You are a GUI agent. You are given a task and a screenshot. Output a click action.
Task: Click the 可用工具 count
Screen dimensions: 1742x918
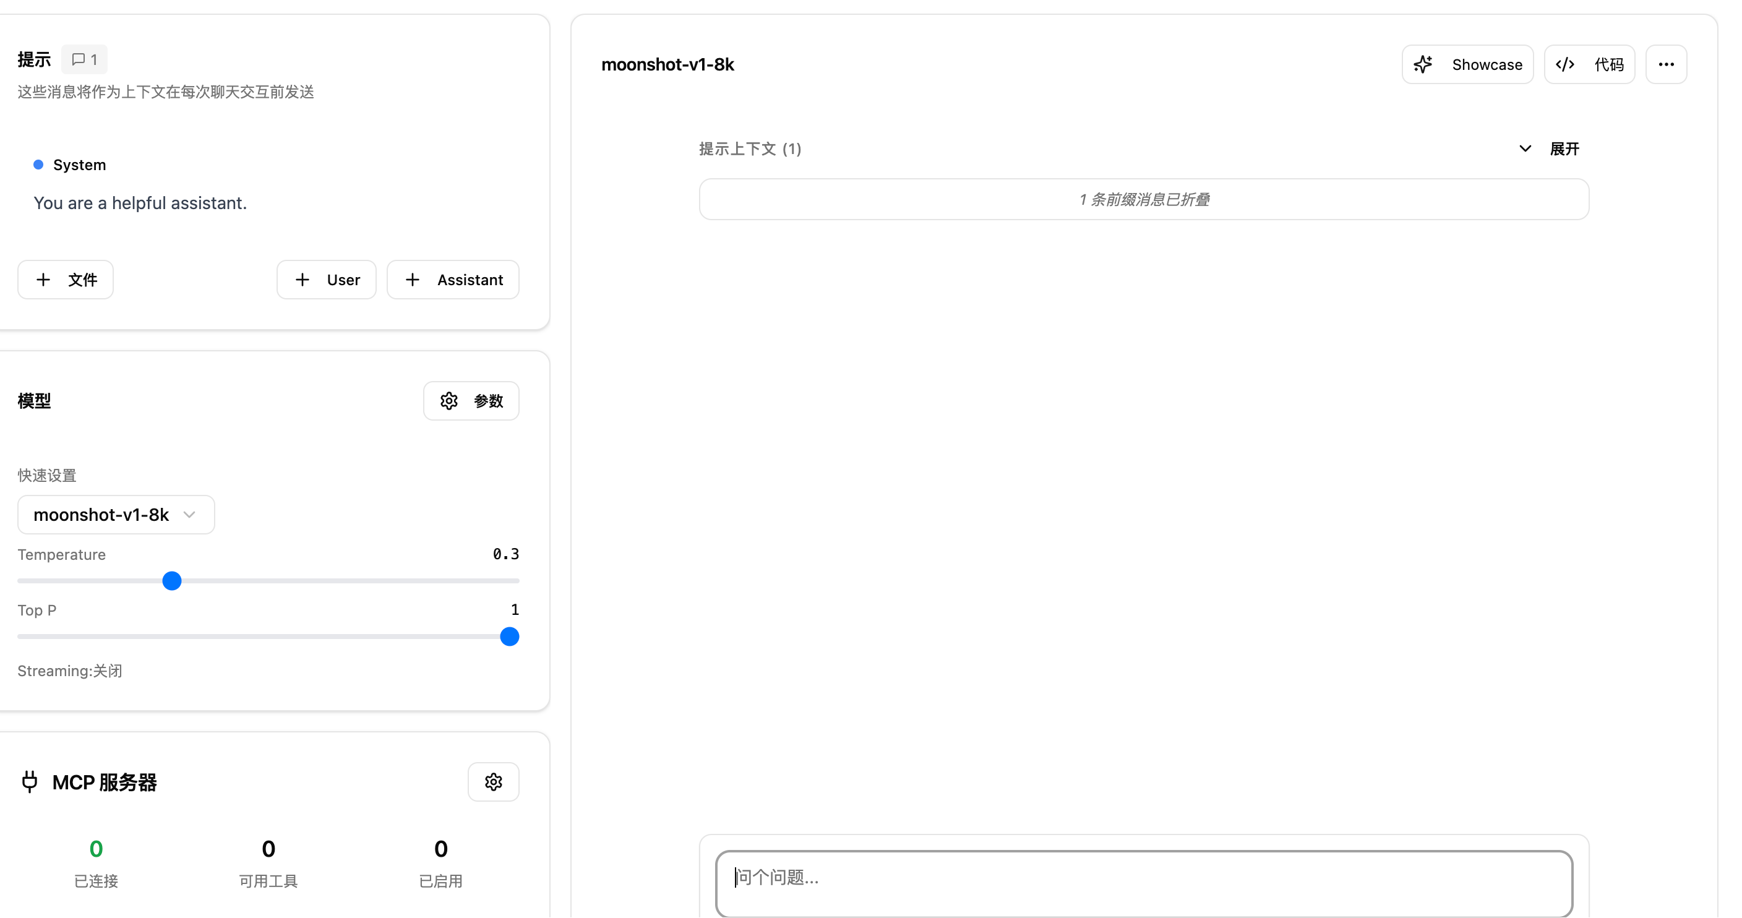268,849
